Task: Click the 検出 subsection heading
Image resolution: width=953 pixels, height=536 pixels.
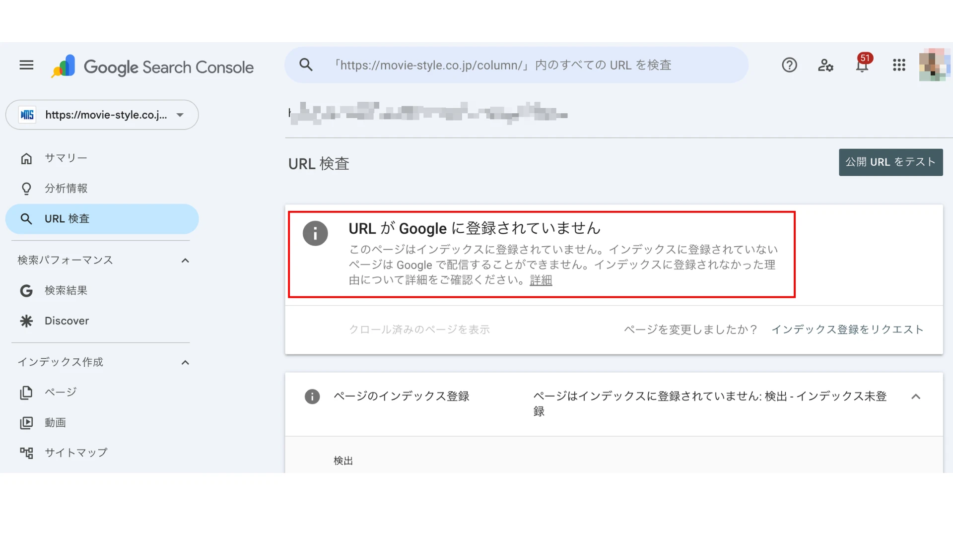Action: [x=343, y=461]
